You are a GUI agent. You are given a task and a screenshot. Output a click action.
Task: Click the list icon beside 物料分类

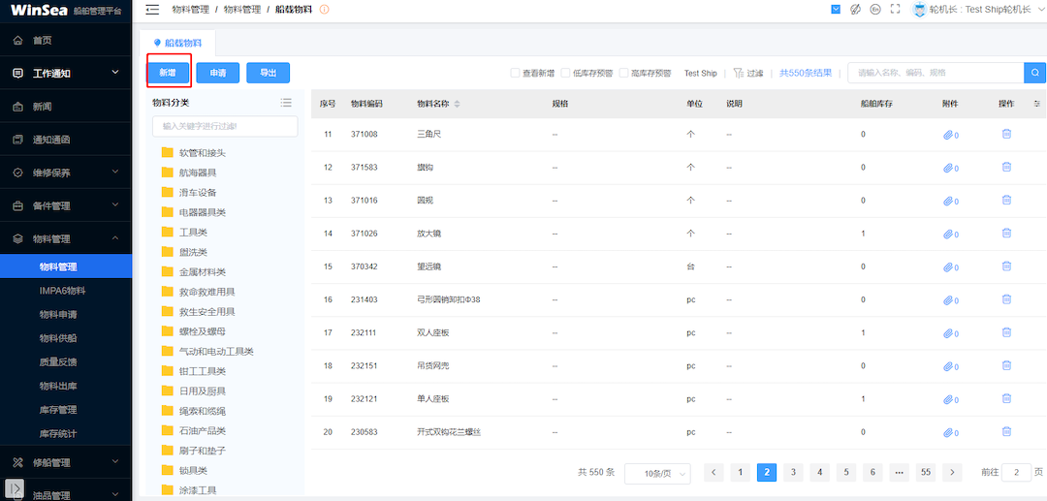[286, 103]
